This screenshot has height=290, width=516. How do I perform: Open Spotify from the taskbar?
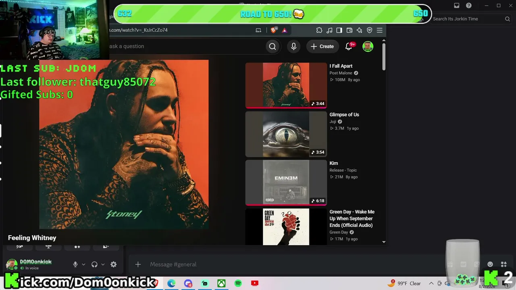tap(238, 283)
